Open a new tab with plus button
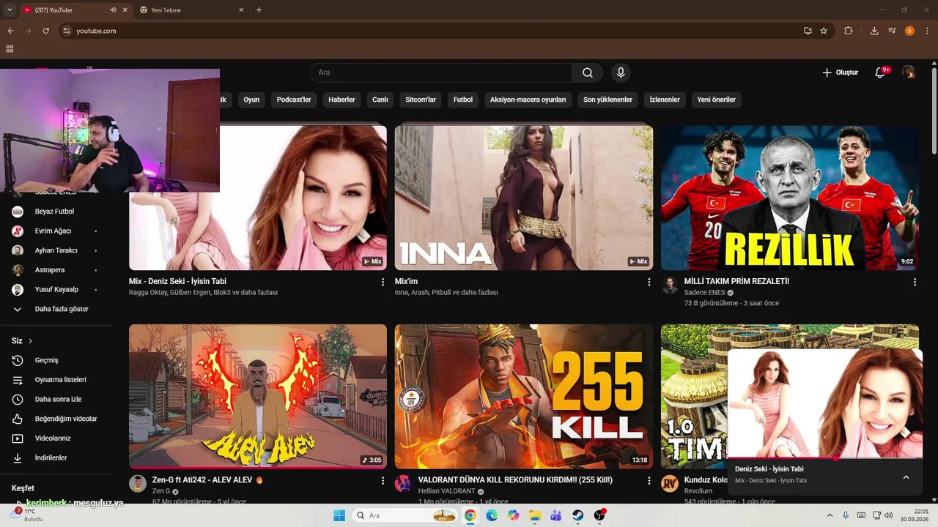The height and width of the screenshot is (527, 938). click(259, 10)
